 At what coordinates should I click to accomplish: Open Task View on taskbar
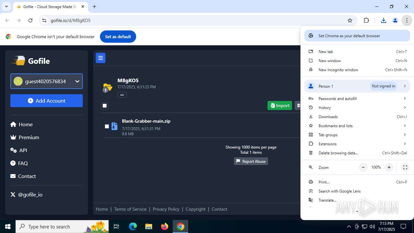coord(116,227)
